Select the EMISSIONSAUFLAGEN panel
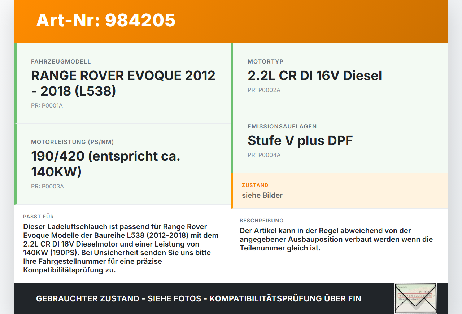The height and width of the screenshot is (314, 462). (x=339, y=140)
